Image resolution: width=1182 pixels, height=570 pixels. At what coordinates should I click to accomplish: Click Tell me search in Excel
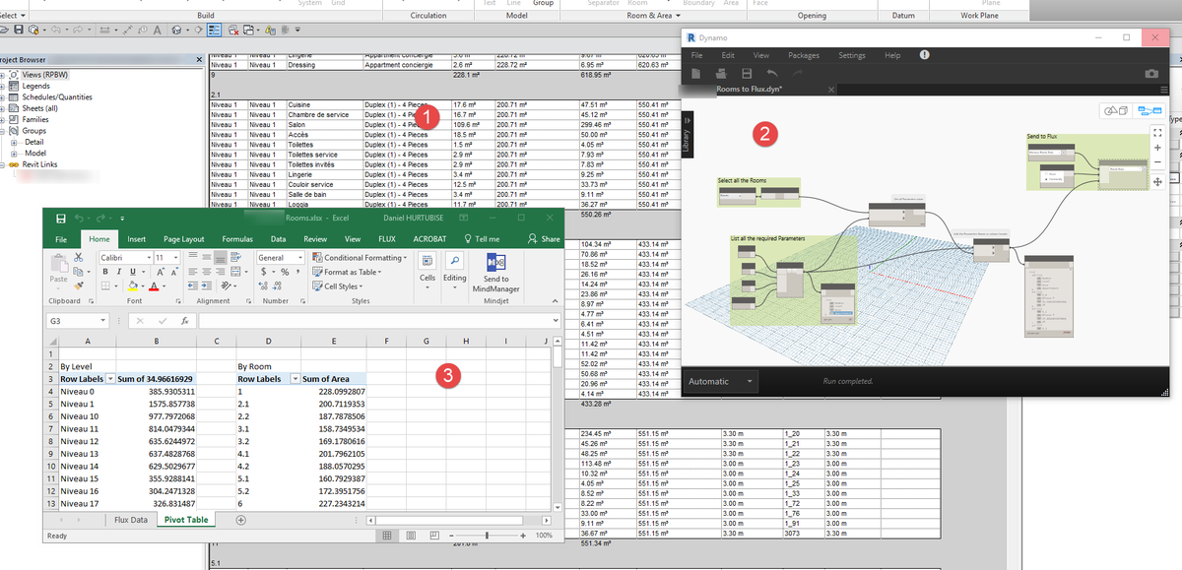coord(482,238)
